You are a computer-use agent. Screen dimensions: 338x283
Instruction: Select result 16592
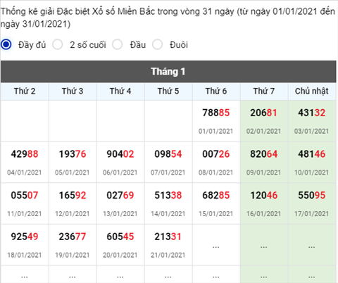point(73,196)
